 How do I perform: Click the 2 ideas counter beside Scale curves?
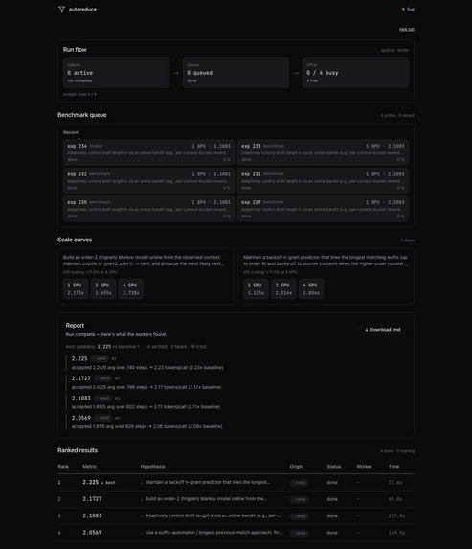coord(408,240)
